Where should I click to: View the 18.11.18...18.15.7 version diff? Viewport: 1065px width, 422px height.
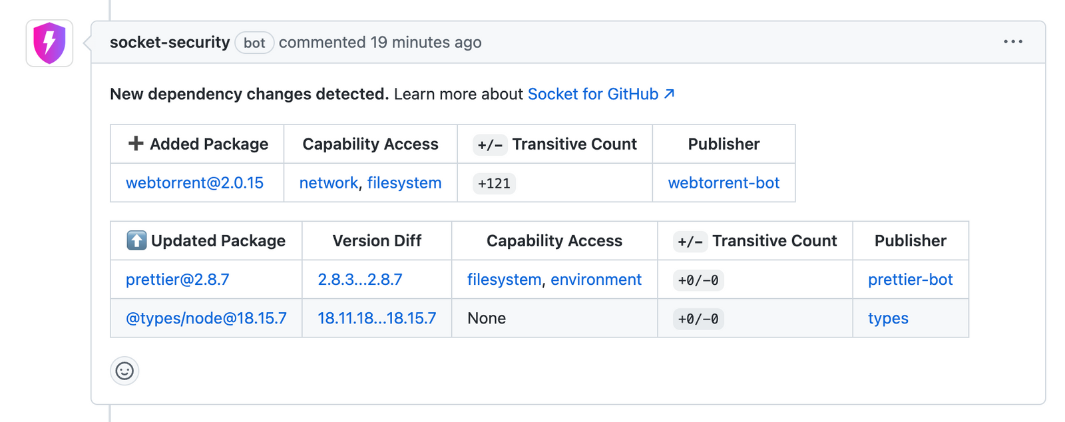coord(377,318)
